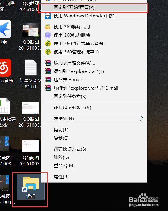
Task: Expand the 发送到 submenu arrow
Action: [x=142, y=118]
